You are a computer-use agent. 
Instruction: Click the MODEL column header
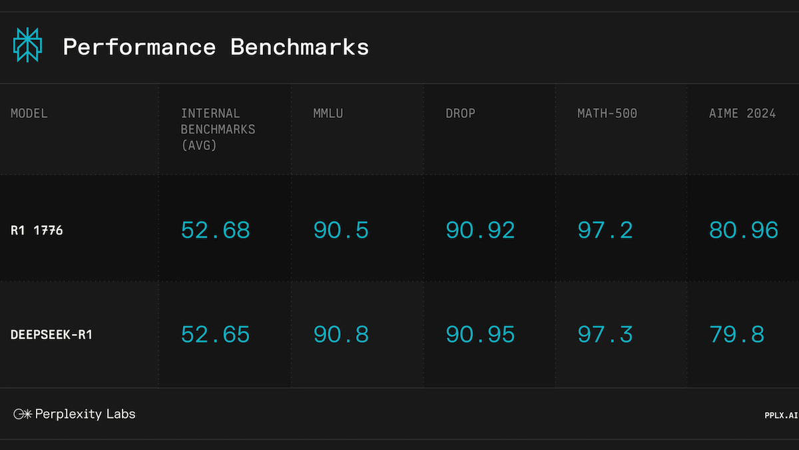(x=29, y=113)
